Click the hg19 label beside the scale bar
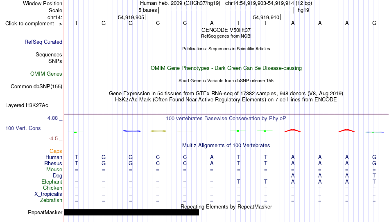Image resolution: width=389 pixels, height=222 pixels. coord(303,10)
